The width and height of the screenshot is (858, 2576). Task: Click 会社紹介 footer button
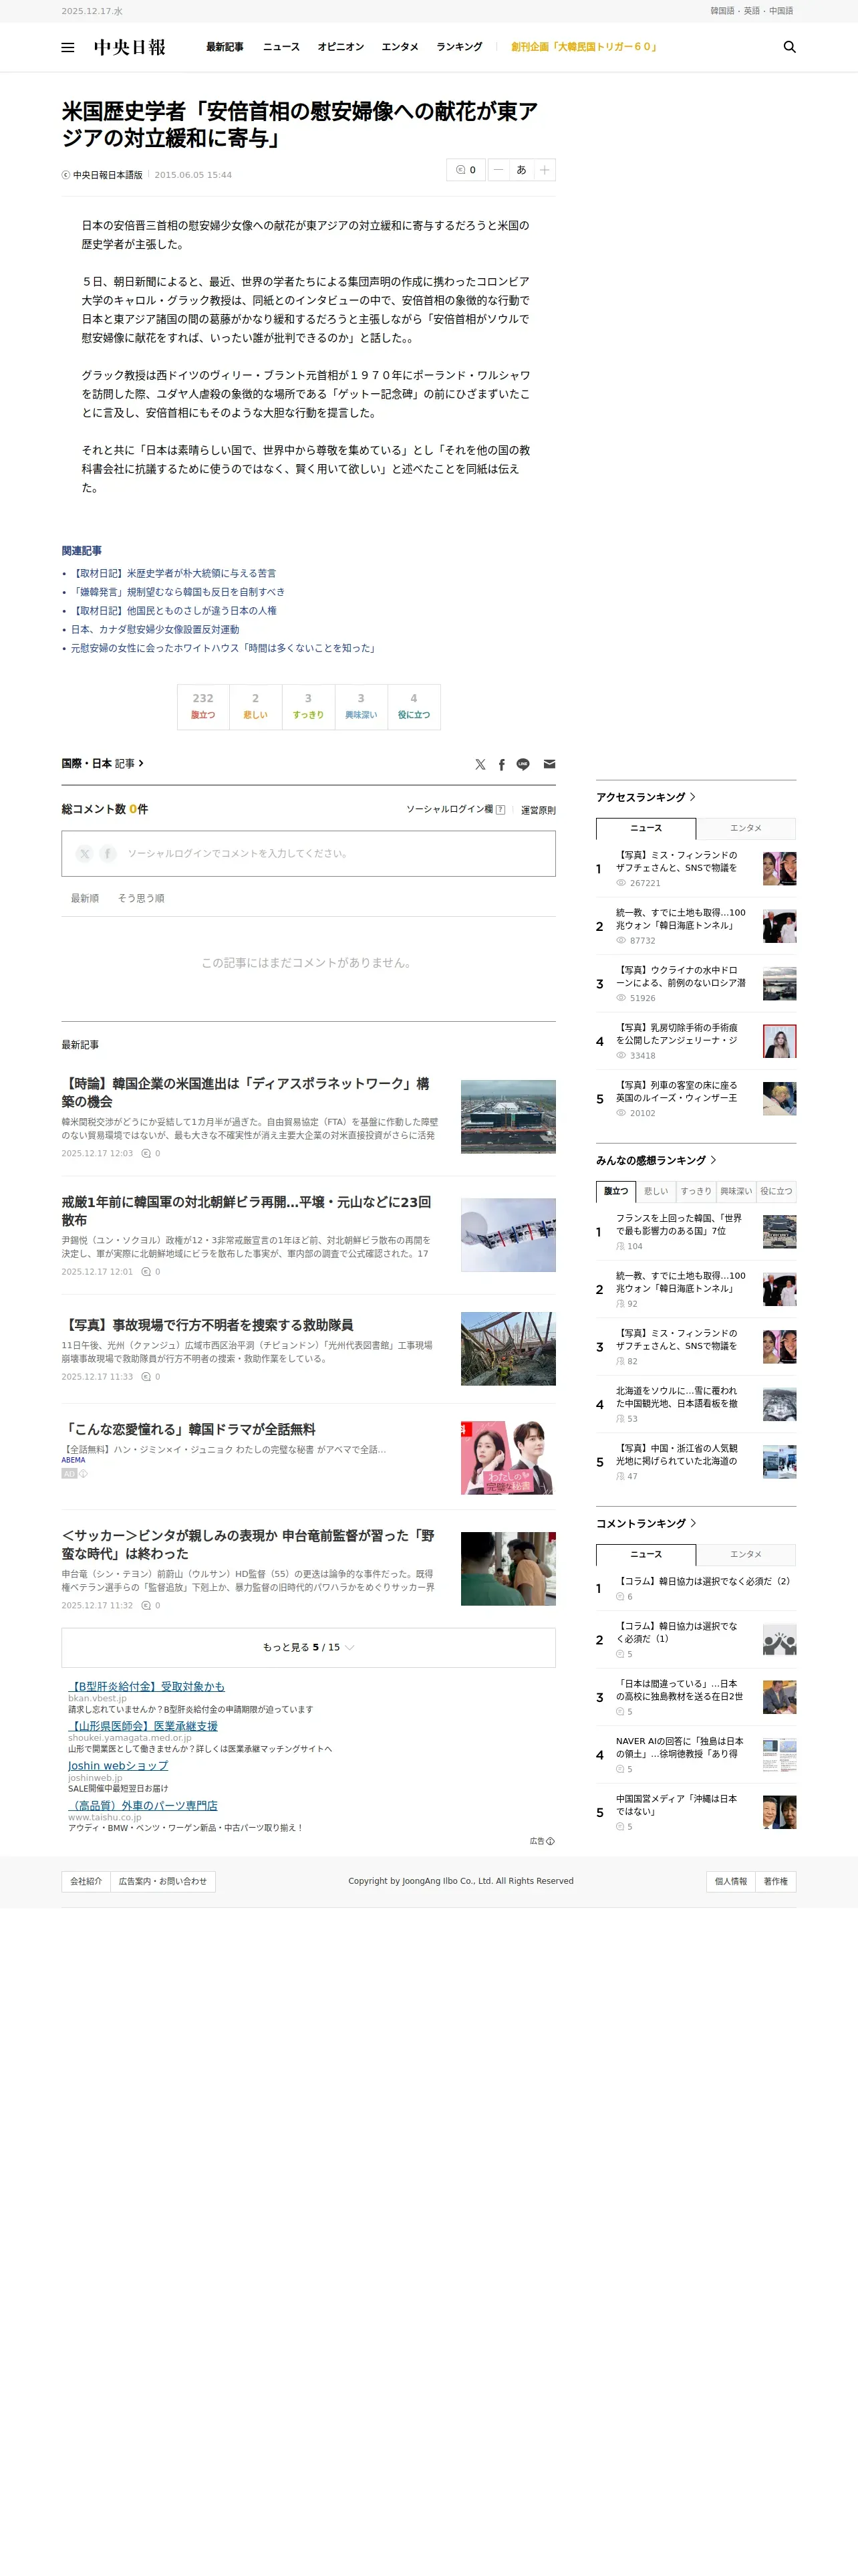pyautogui.click(x=86, y=1881)
